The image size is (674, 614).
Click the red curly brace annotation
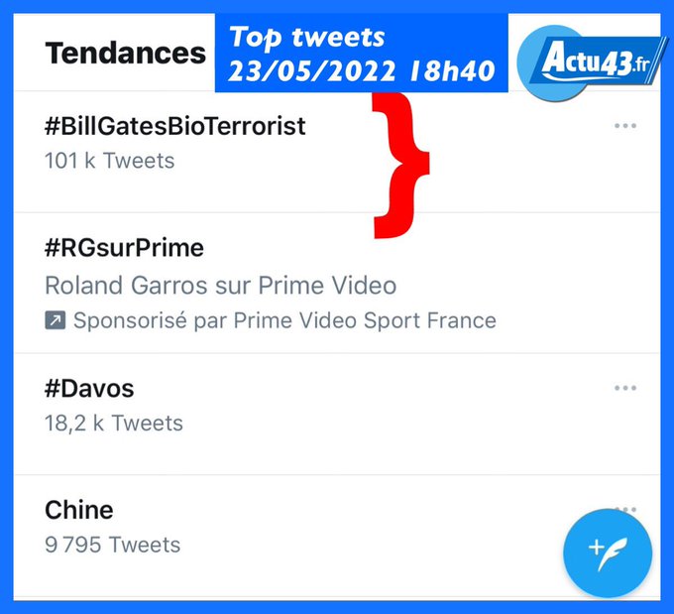tap(401, 165)
